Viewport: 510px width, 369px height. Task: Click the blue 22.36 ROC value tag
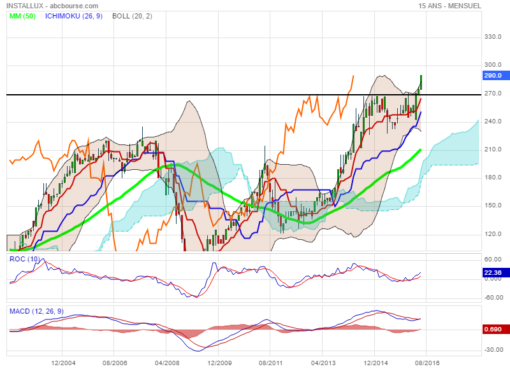[496, 272]
